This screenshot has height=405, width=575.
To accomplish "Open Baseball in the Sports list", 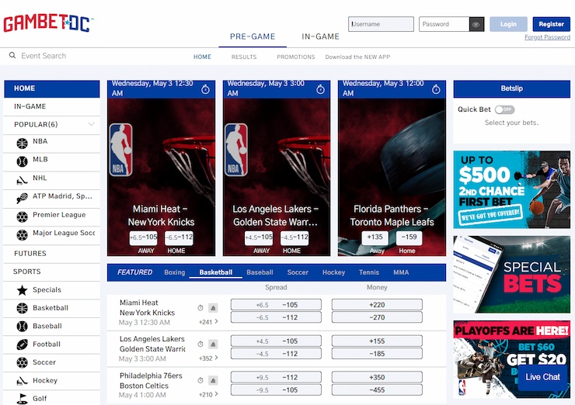I will 52,326.
